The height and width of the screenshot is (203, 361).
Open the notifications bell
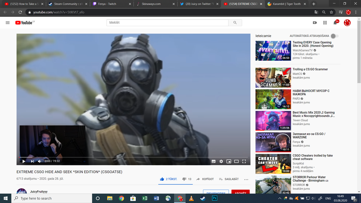[335, 23]
